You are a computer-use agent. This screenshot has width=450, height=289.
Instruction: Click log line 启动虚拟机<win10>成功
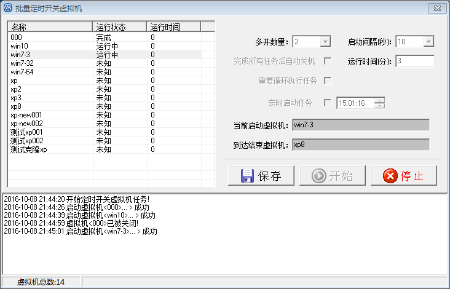[x=79, y=215]
